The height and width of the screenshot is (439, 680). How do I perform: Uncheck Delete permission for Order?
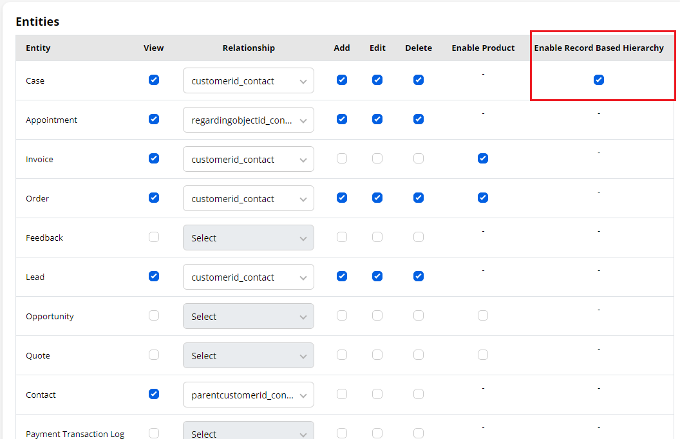point(419,198)
